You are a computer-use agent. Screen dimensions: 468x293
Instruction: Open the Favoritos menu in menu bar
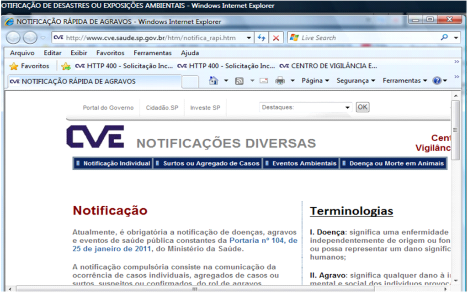tap(110, 53)
